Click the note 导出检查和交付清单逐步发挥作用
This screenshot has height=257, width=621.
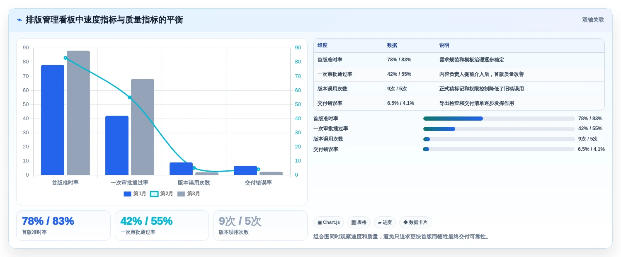pyautogui.click(x=477, y=103)
